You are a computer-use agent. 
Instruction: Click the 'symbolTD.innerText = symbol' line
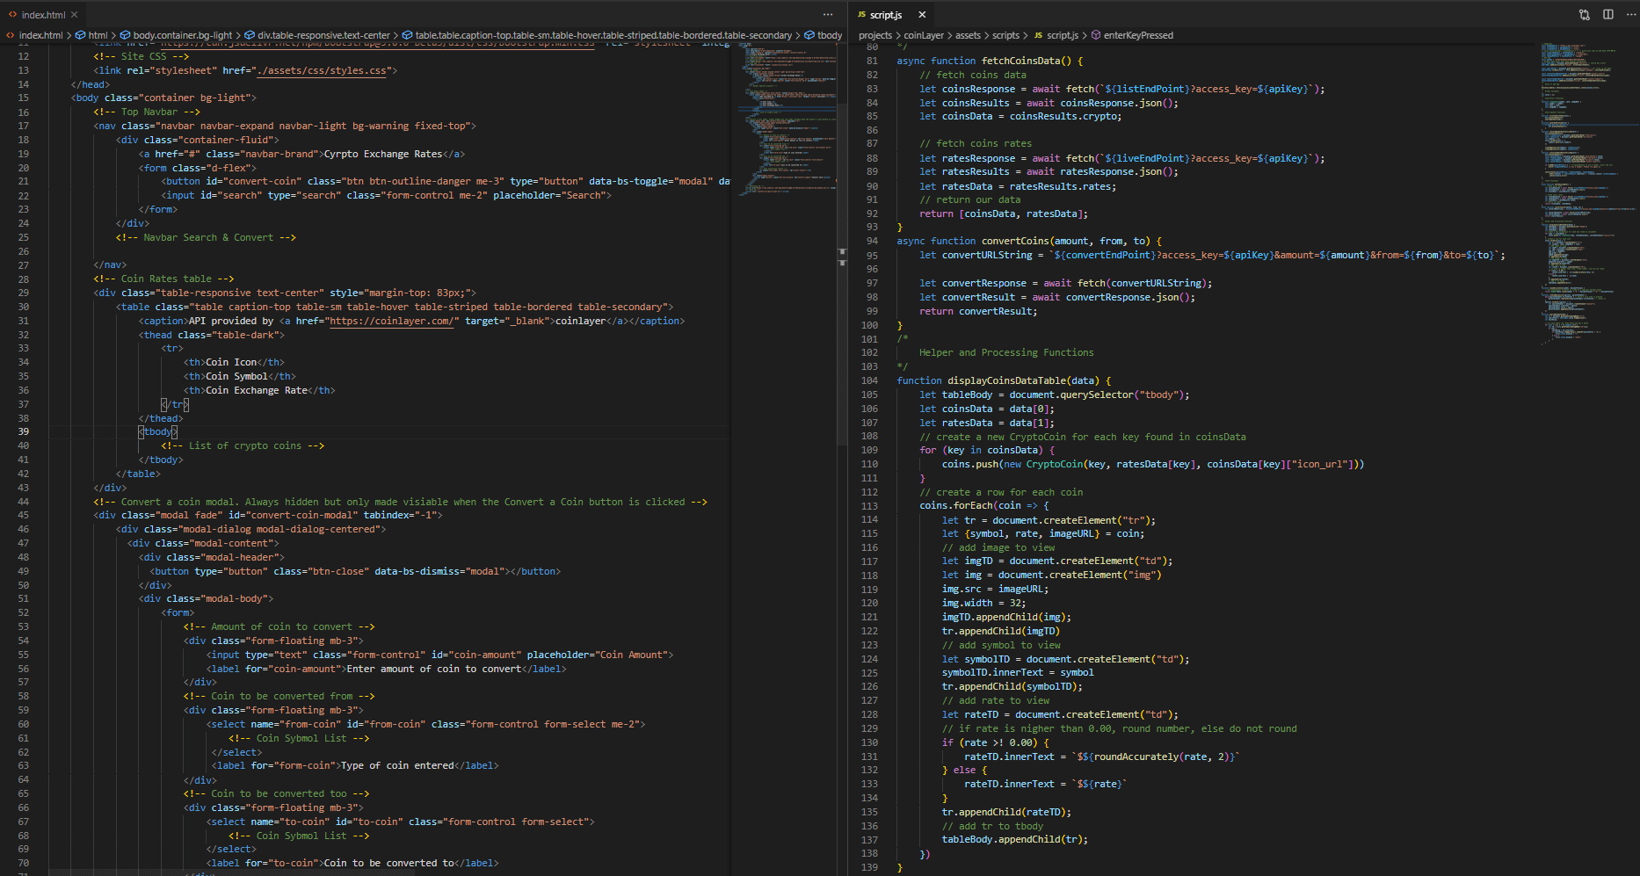pyautogui.click(x=1018, y=674)
